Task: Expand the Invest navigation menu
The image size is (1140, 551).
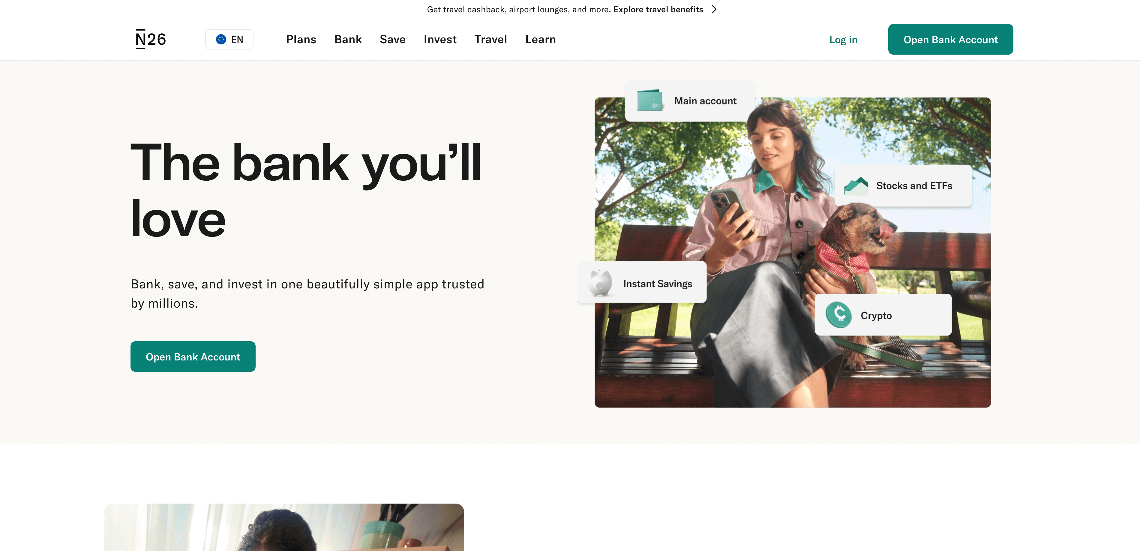Action: 440,39
